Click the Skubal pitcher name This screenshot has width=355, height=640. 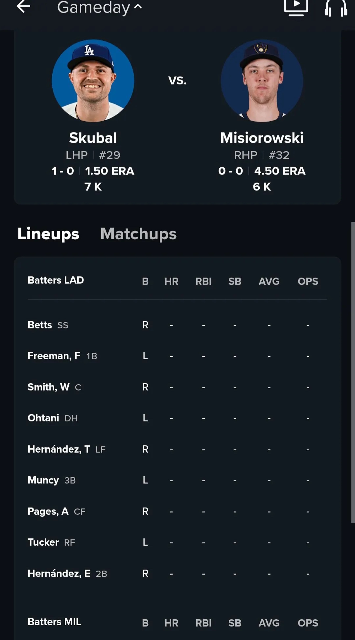(93, 138)
